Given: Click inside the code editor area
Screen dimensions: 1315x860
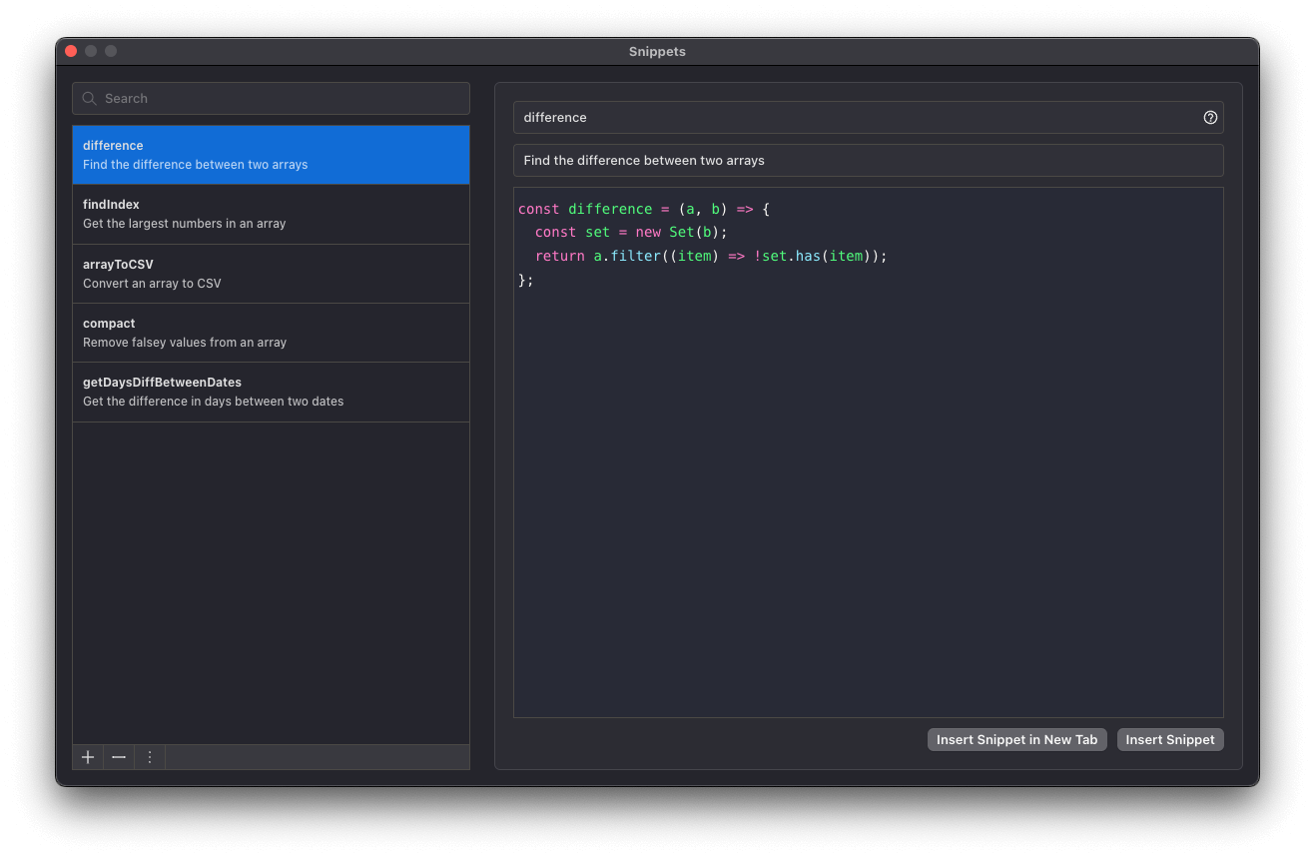Looking at the screenshot, I should tap(868, 452).
